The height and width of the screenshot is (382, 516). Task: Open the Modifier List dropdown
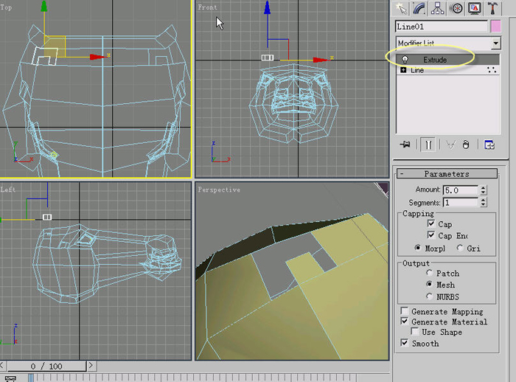click(x=495, y=43)
